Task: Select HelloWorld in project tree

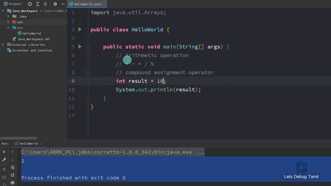Action: (x=32, y=33)
